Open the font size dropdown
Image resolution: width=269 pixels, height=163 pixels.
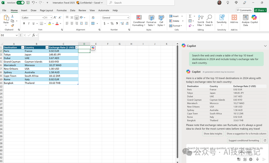tap(51, 18)
